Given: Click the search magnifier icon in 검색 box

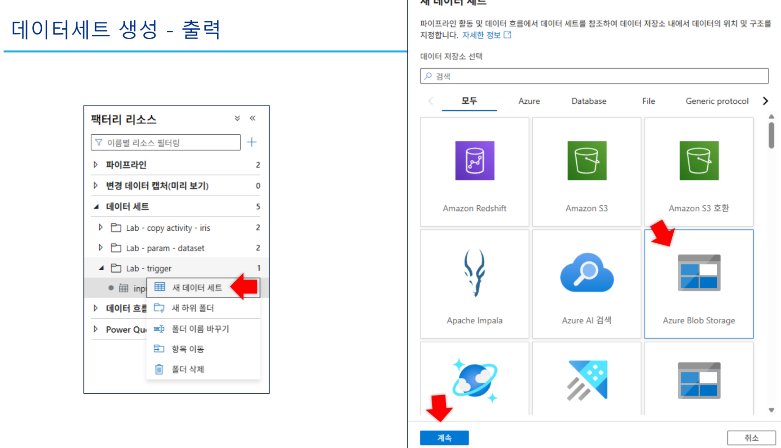Looking at the screenshot, I should pyautogui.click(x=428, y=76).
